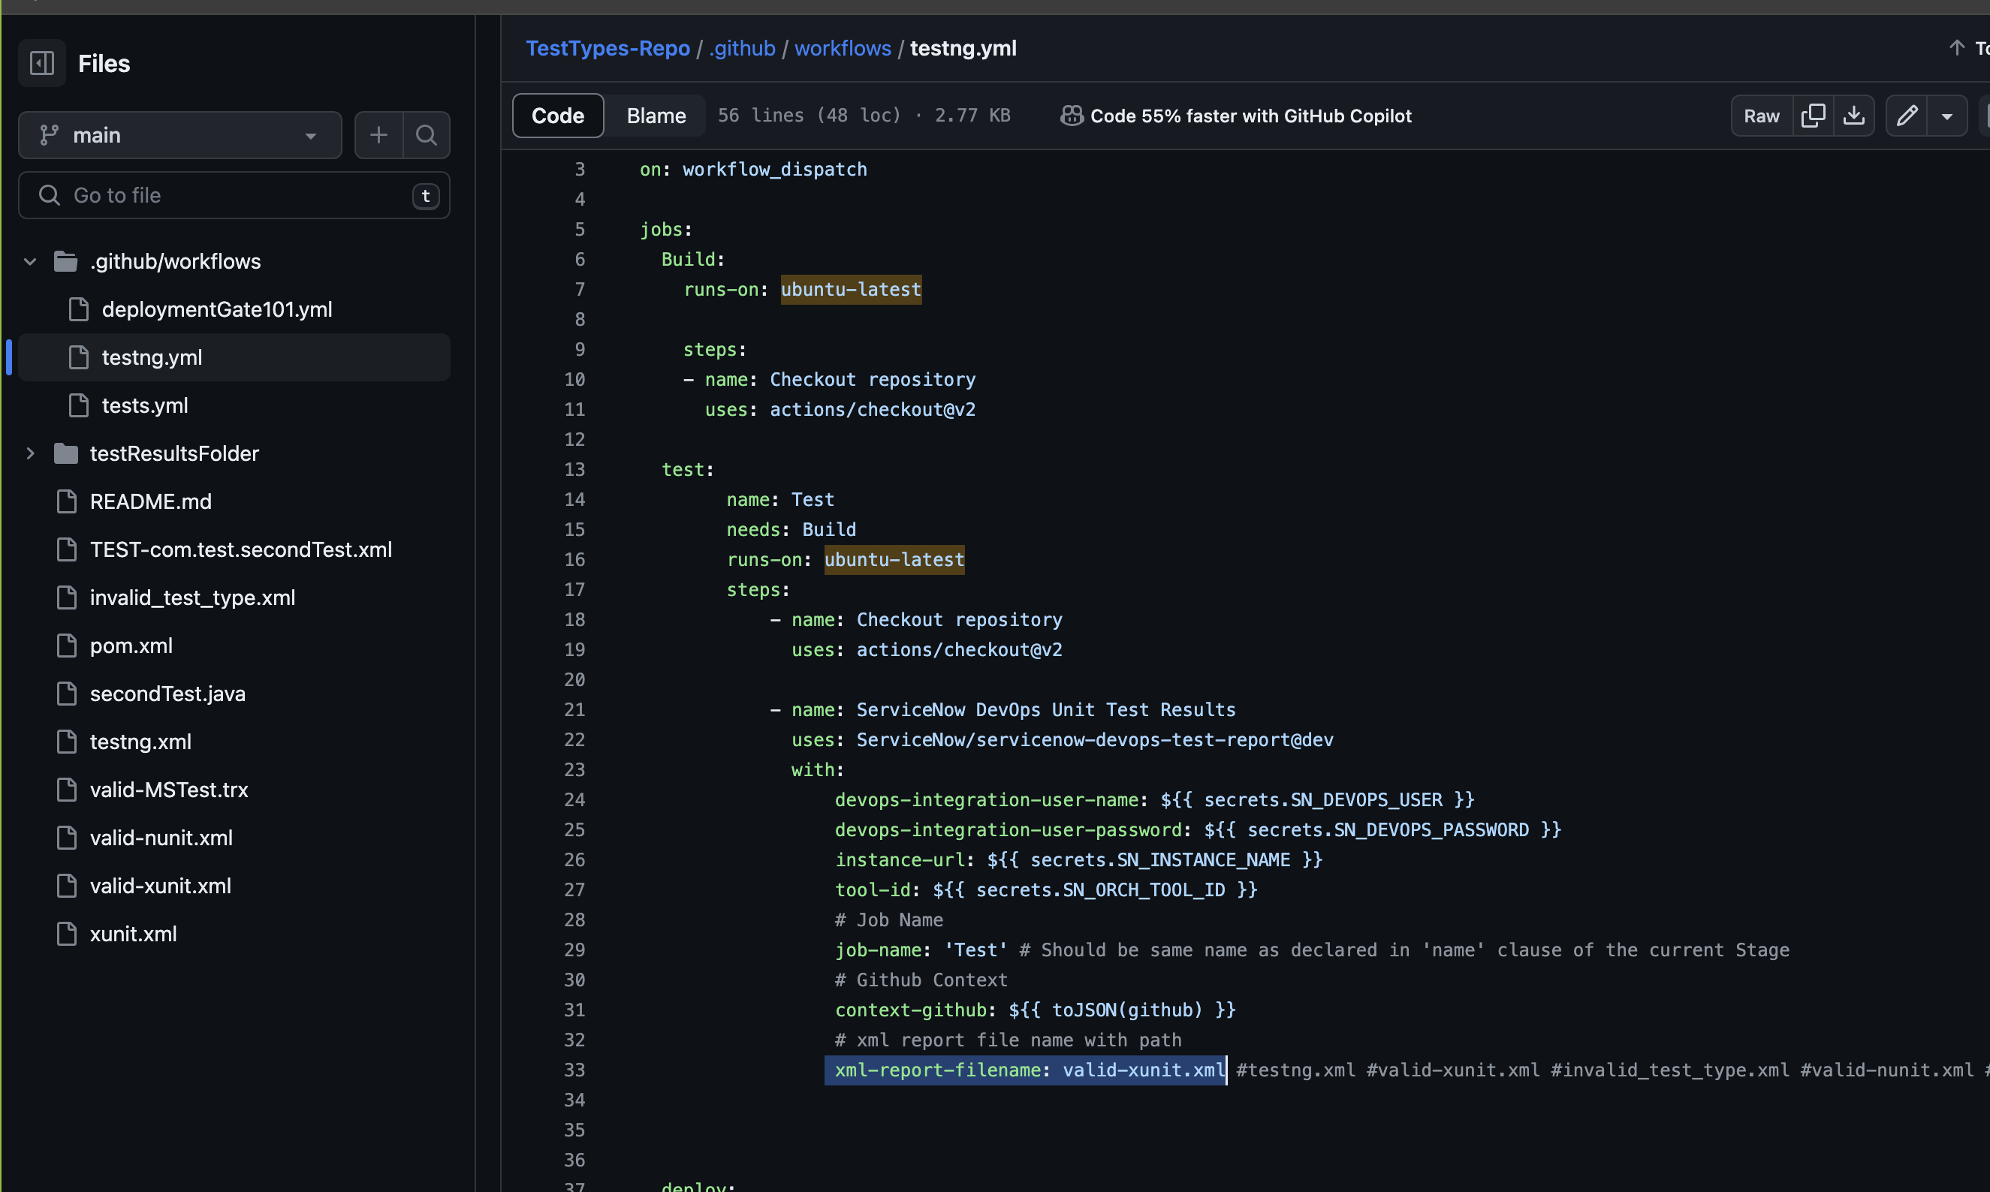
Task: Click file icon beside tests.yml
Action: (79, 405)
